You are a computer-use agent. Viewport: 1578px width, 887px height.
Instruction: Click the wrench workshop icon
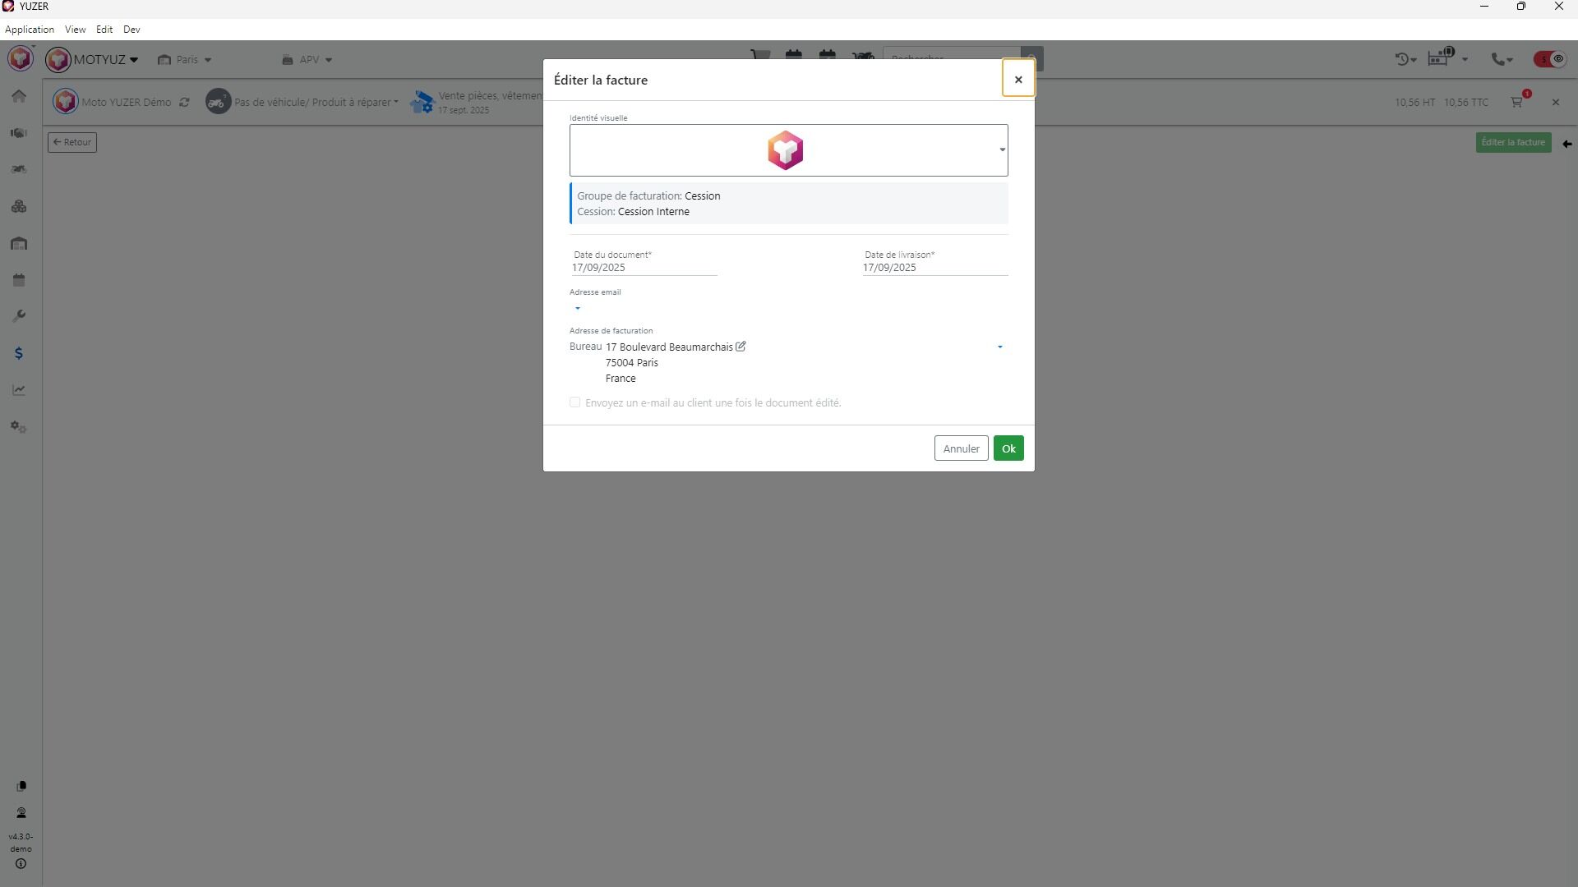pos(19,316)
